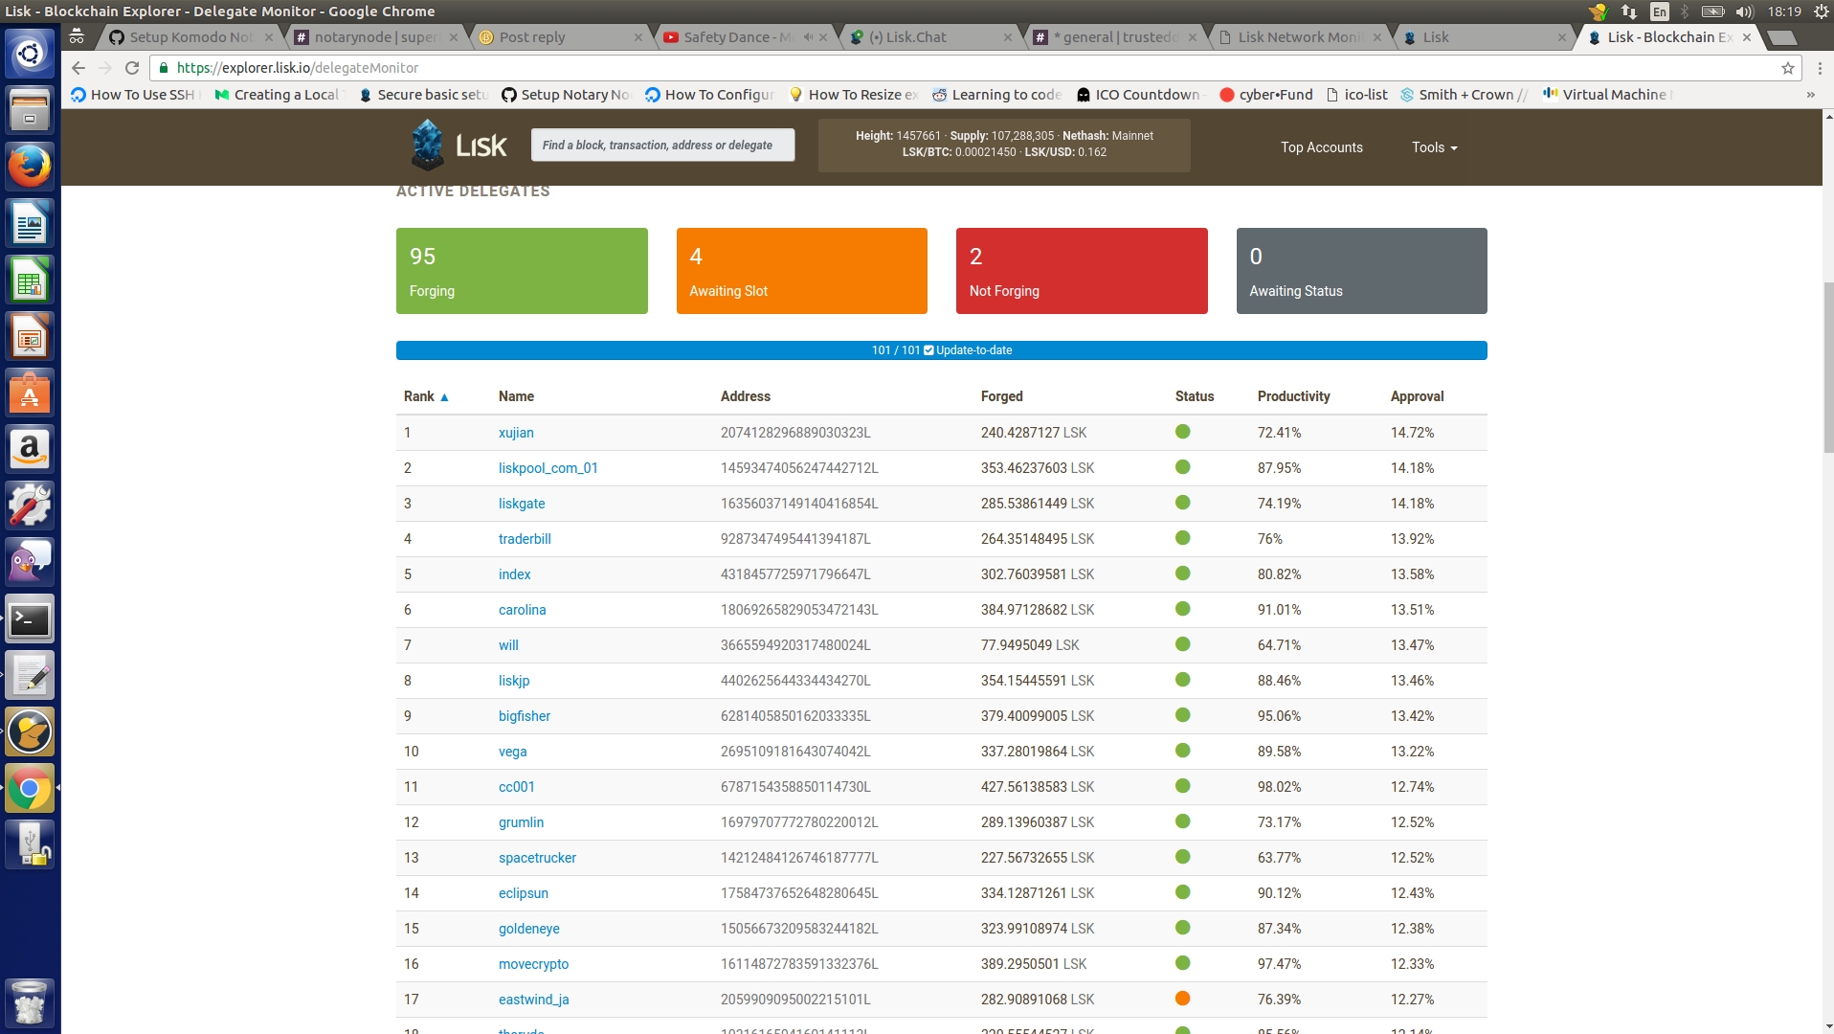Screen dimensions: 1834x1034
Task: Sort by Name column header
Action: [x=516, y=396]
